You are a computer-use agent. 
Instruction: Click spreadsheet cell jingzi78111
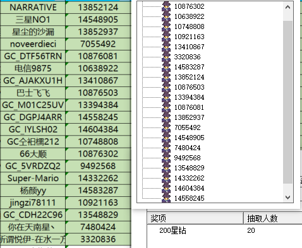point(33,203)
